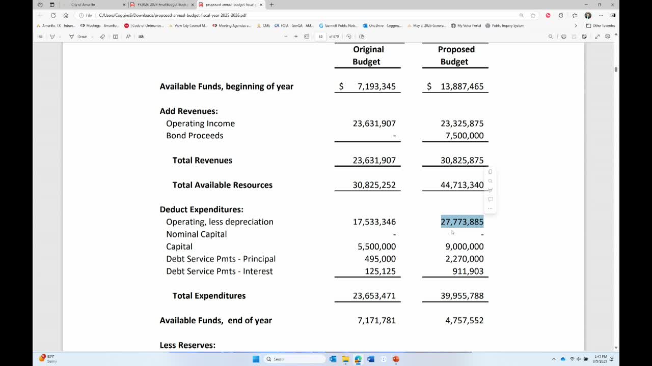The image size is (652, 366).
Task: Click the highlighted 27,773,885 value
Action: point(462,222)
